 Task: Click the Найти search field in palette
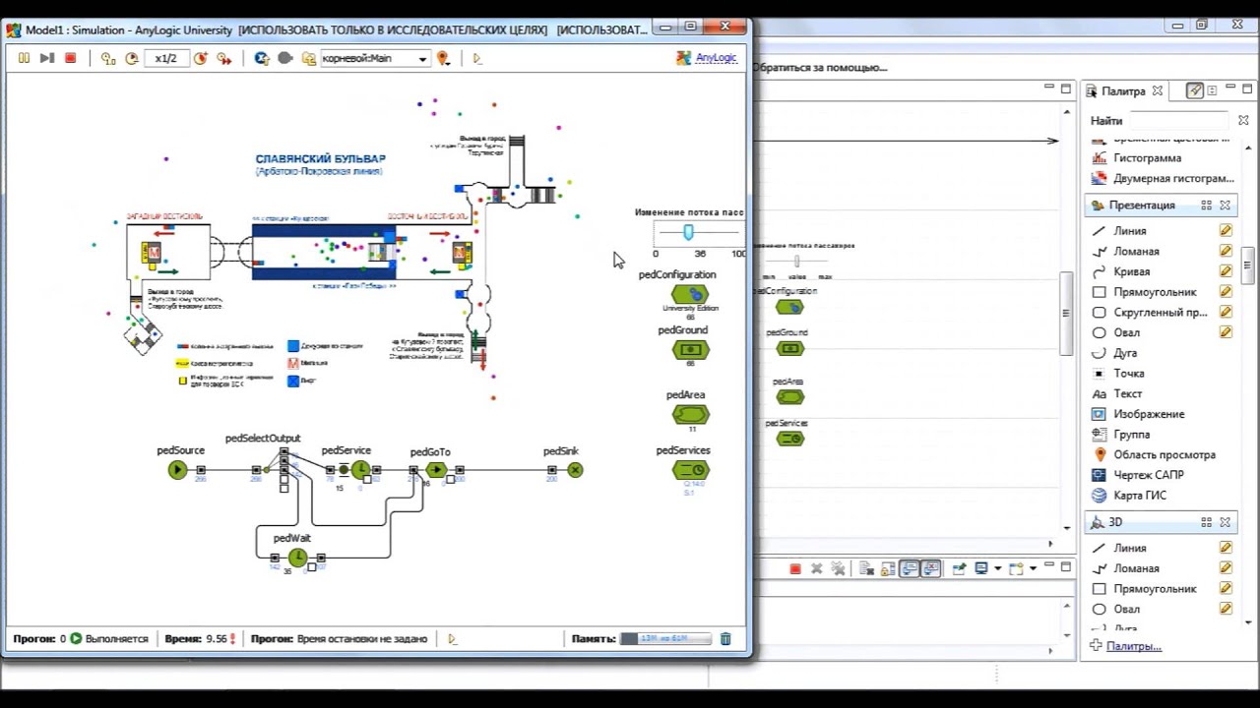click(x=1180, y=121)
